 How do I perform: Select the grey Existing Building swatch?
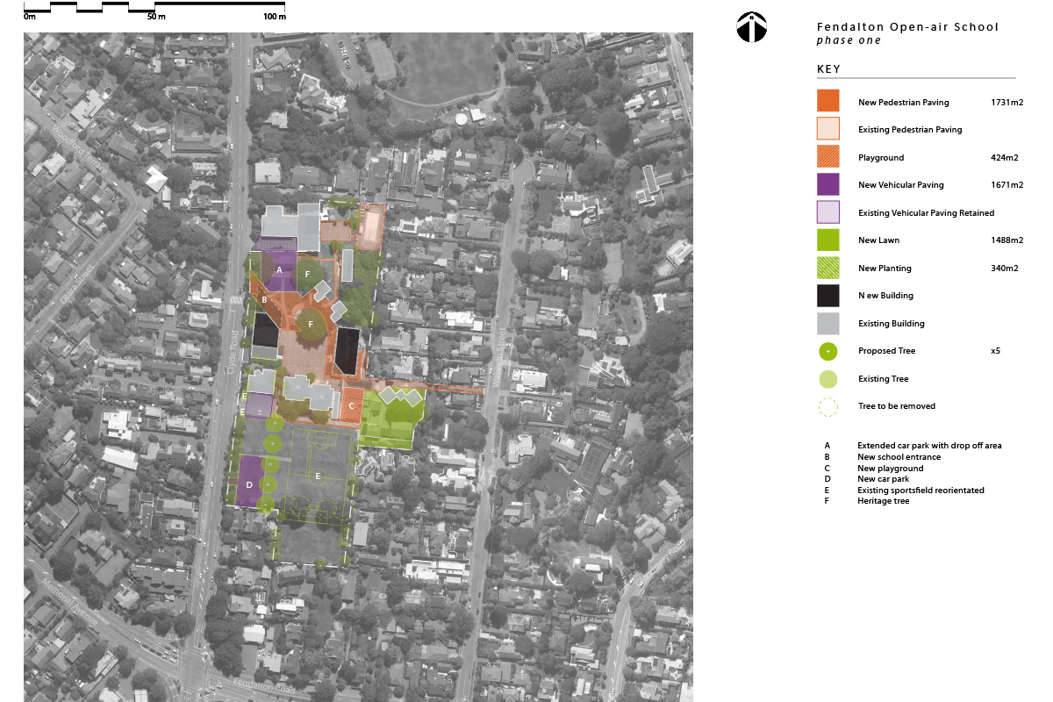point(827,323)
